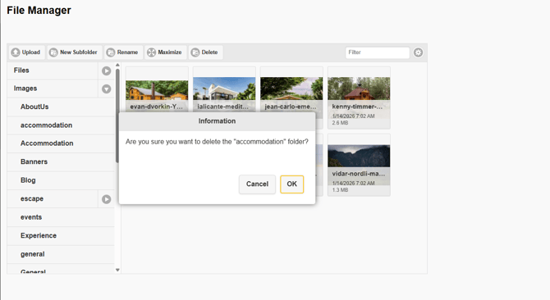
Task: Select capitalized Accommodation folder
Action: click(x=61, y=143)
